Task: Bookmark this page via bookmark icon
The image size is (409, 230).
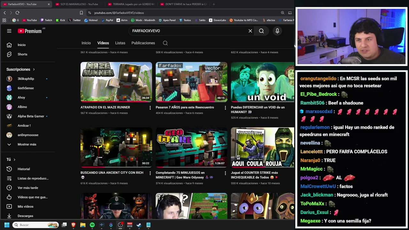Action: (81, 13)
